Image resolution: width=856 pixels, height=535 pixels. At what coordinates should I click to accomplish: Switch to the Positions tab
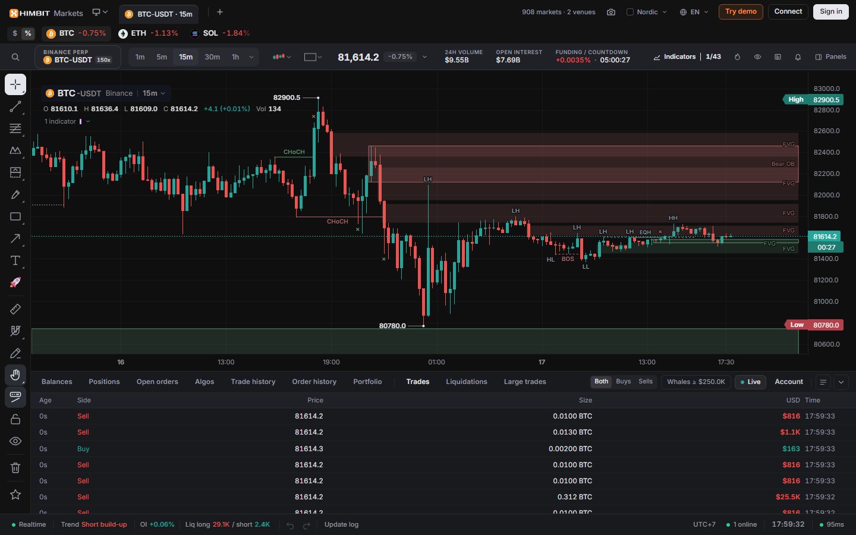coord(104,382)
